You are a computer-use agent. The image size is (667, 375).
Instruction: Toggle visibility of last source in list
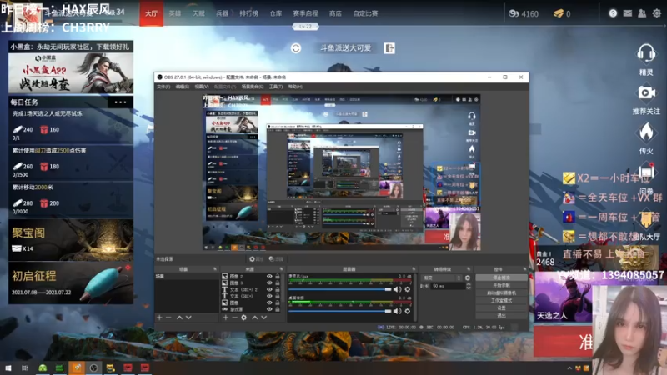tap(269, 309)
